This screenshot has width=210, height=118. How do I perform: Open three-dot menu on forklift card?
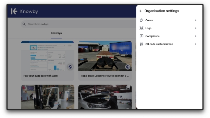point(70,89)
